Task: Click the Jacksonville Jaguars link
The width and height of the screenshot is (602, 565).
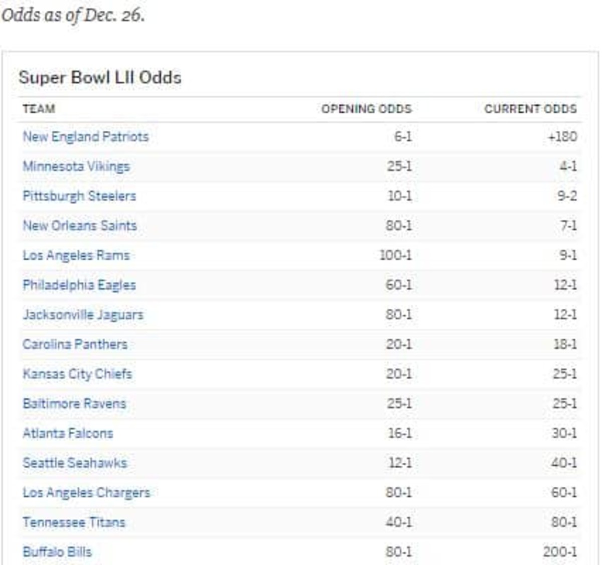Action: (x=83, y=315)
